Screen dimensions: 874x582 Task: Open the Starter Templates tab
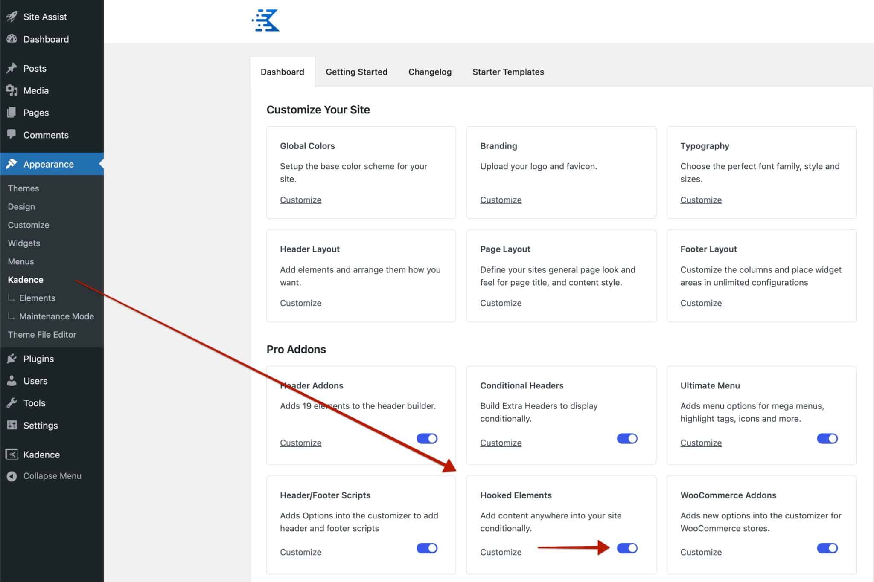(508, 72)
